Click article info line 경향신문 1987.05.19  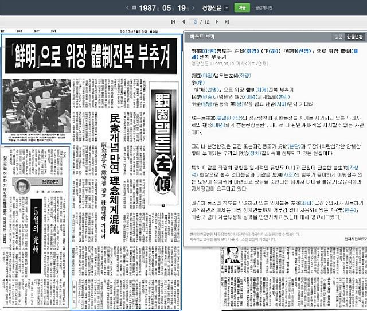pyautogui.click(x=230, y=64)
